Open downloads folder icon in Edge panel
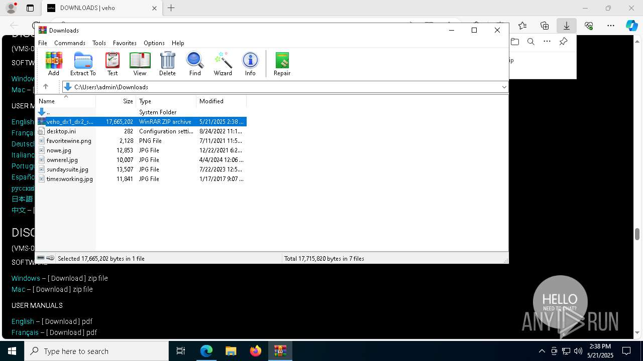 (x=515, y=42)
